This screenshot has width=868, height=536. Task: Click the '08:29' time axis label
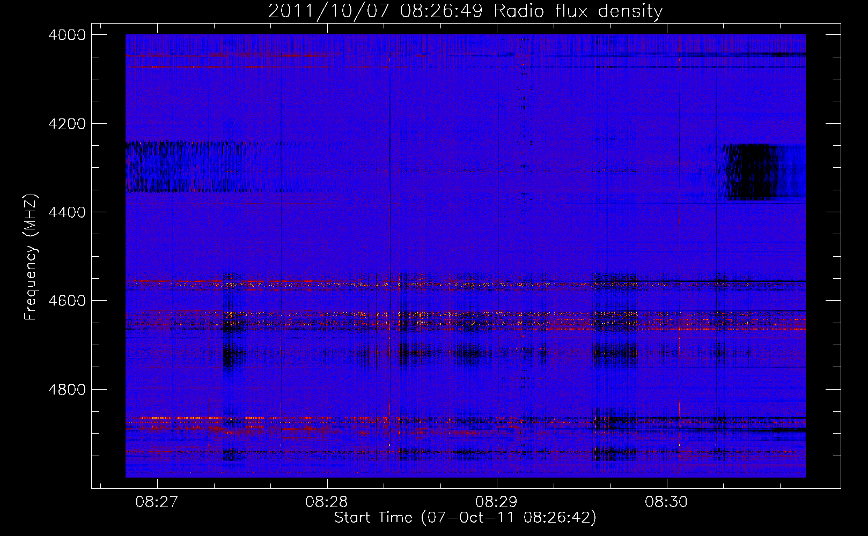[x=496, y=502]
